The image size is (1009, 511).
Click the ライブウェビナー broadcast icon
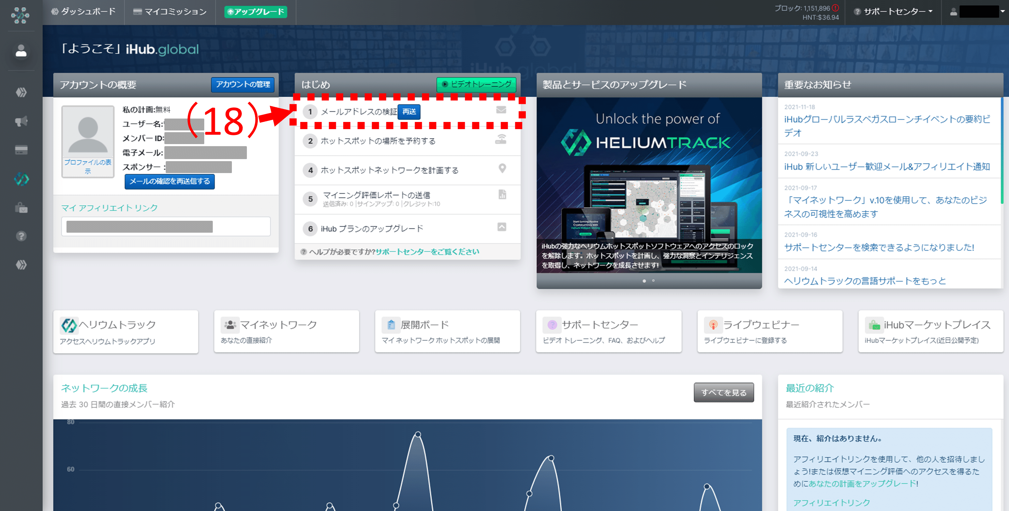pos(713,325)
